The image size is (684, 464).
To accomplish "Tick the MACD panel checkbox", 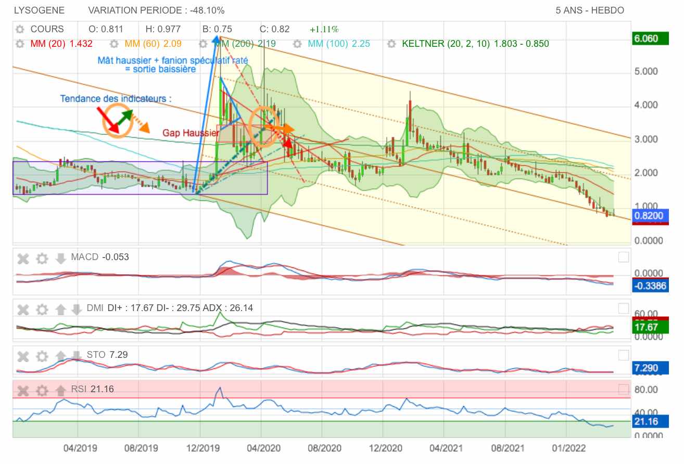I will click(x=623, y=257).
